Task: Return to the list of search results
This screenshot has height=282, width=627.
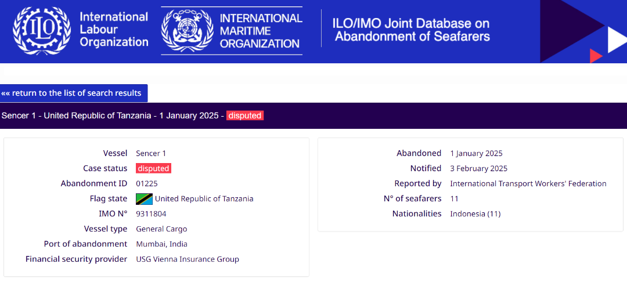Action: click(74, 93)
